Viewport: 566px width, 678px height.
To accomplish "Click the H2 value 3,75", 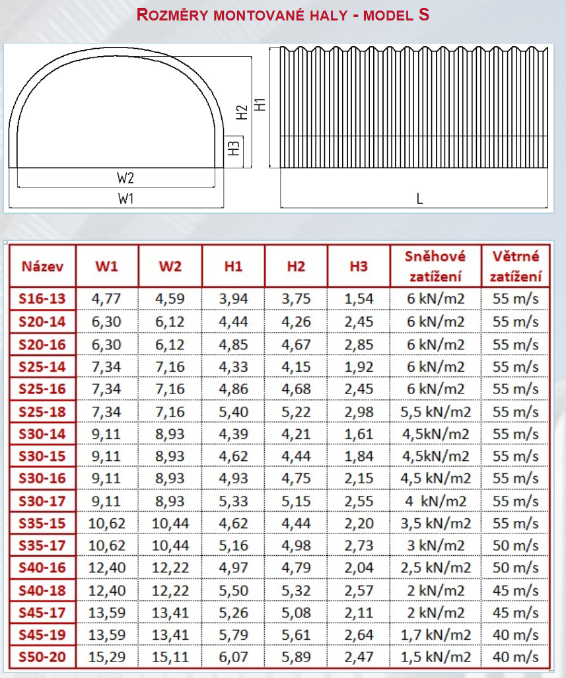I will [x=296, y=299].
